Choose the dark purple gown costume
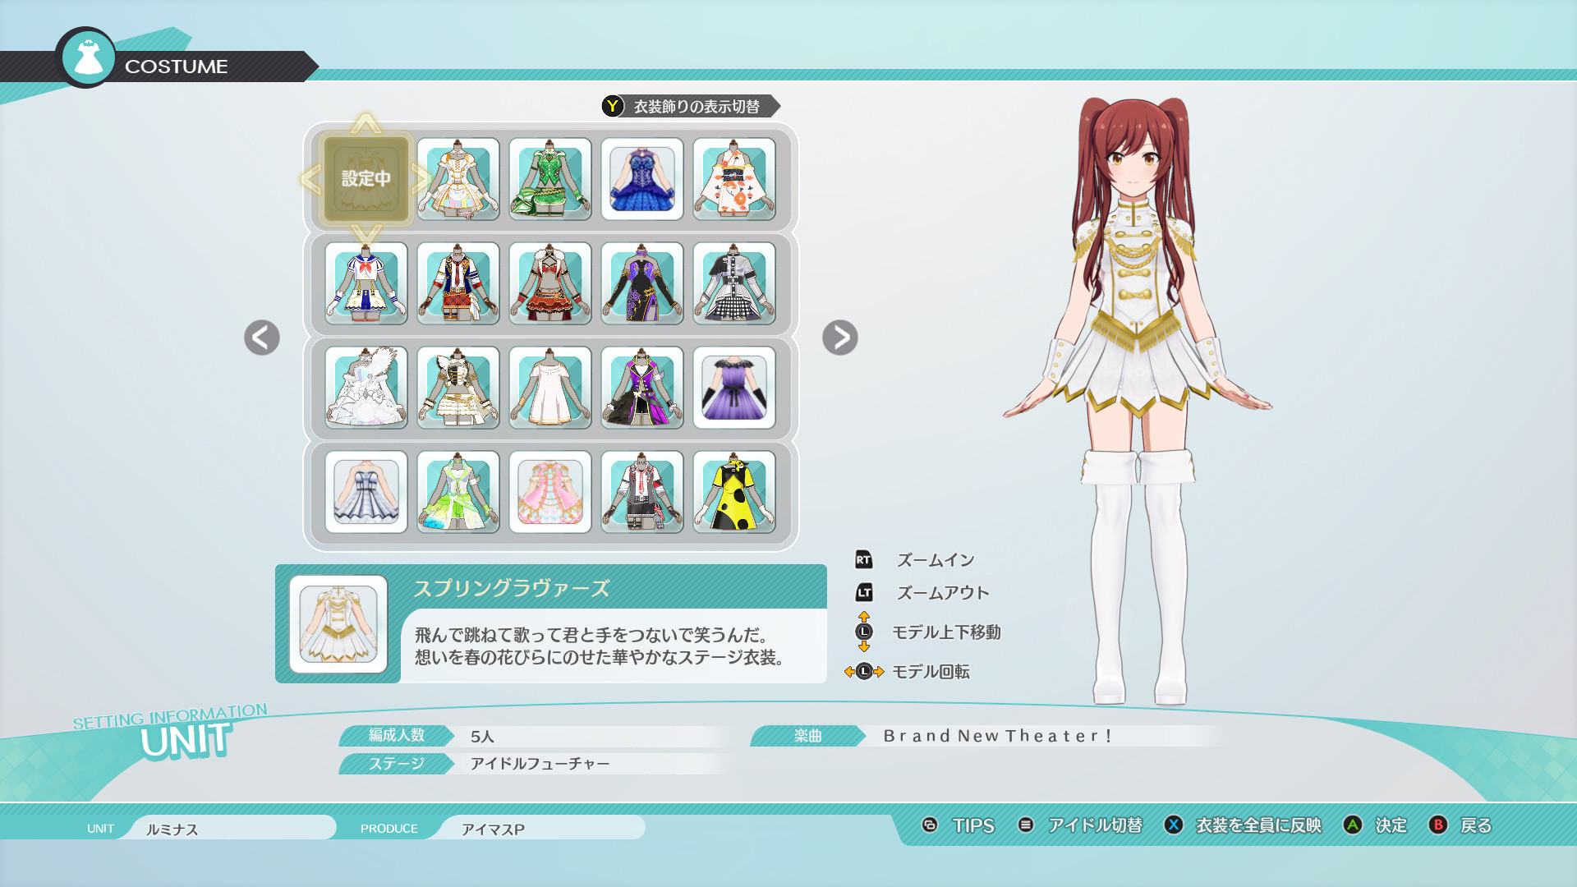This screenshot has width=1577, height=887. coord(642,283)
